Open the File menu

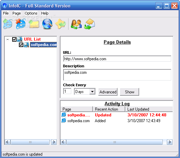pos(6,13)
